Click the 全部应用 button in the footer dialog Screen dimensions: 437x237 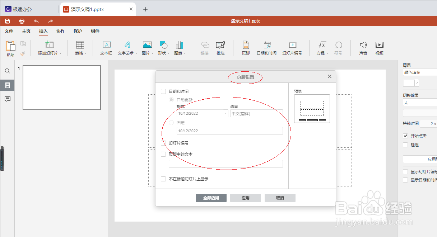click(x=211, y=198)
